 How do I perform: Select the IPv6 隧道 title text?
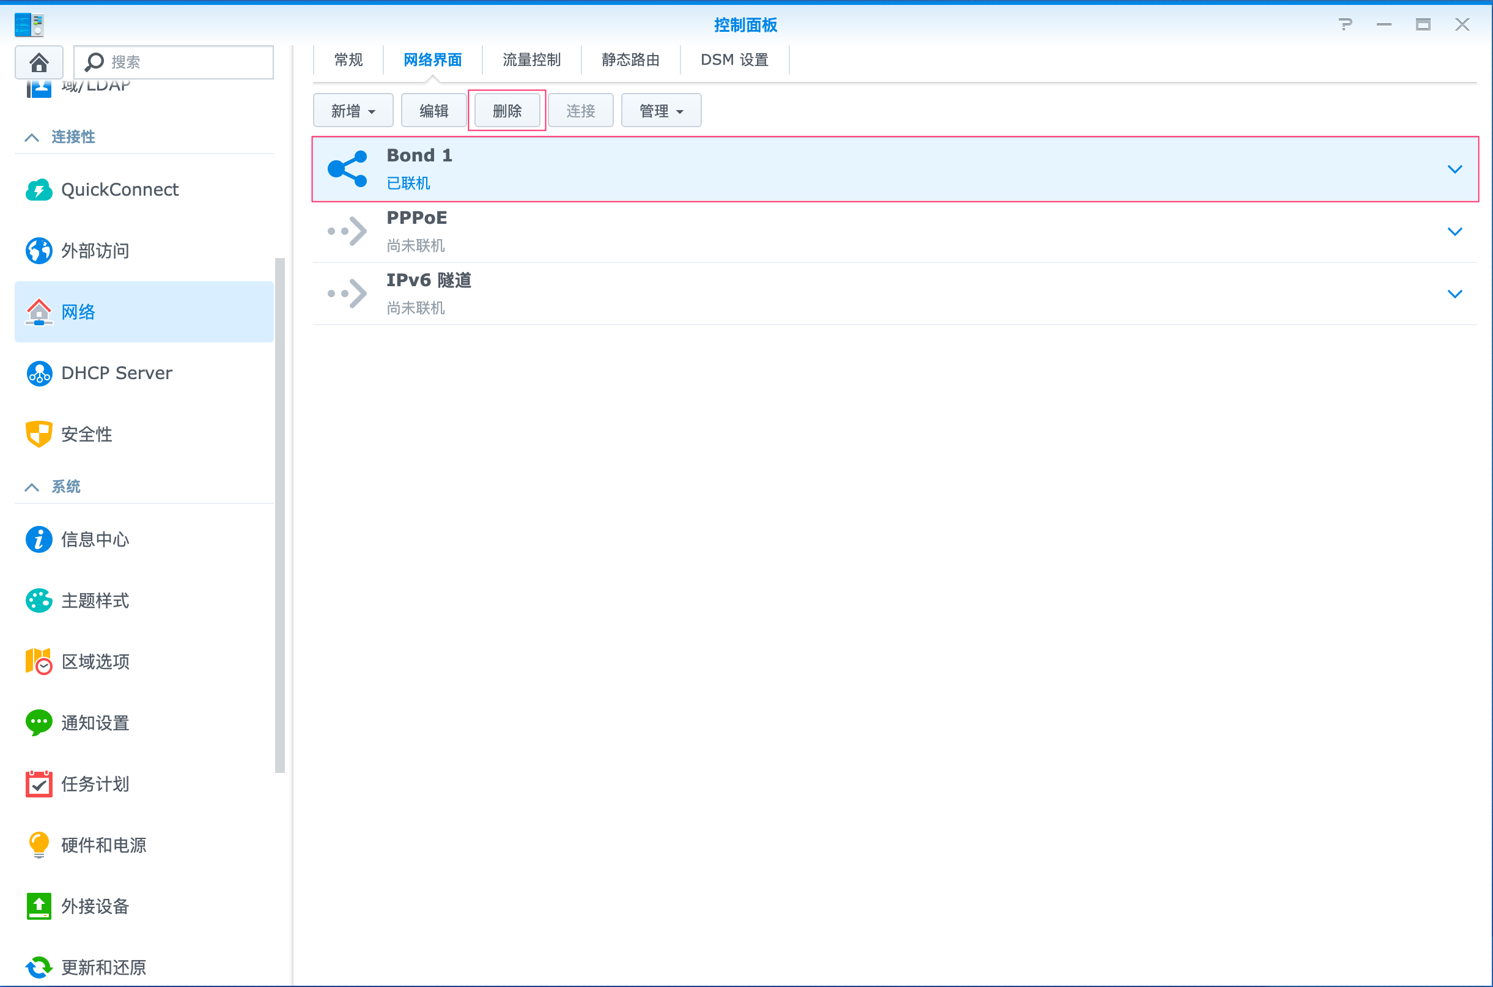pyautogui.click(x=429, y=279)
